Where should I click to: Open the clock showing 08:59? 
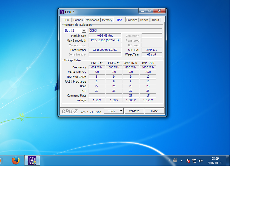[x=215, y=161]
